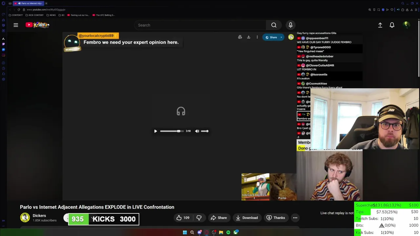Screen dimensions: 420x236
Task: Click the @Tyrone9000 chat username
Action: pyautogui.click(x=320, y=47)
